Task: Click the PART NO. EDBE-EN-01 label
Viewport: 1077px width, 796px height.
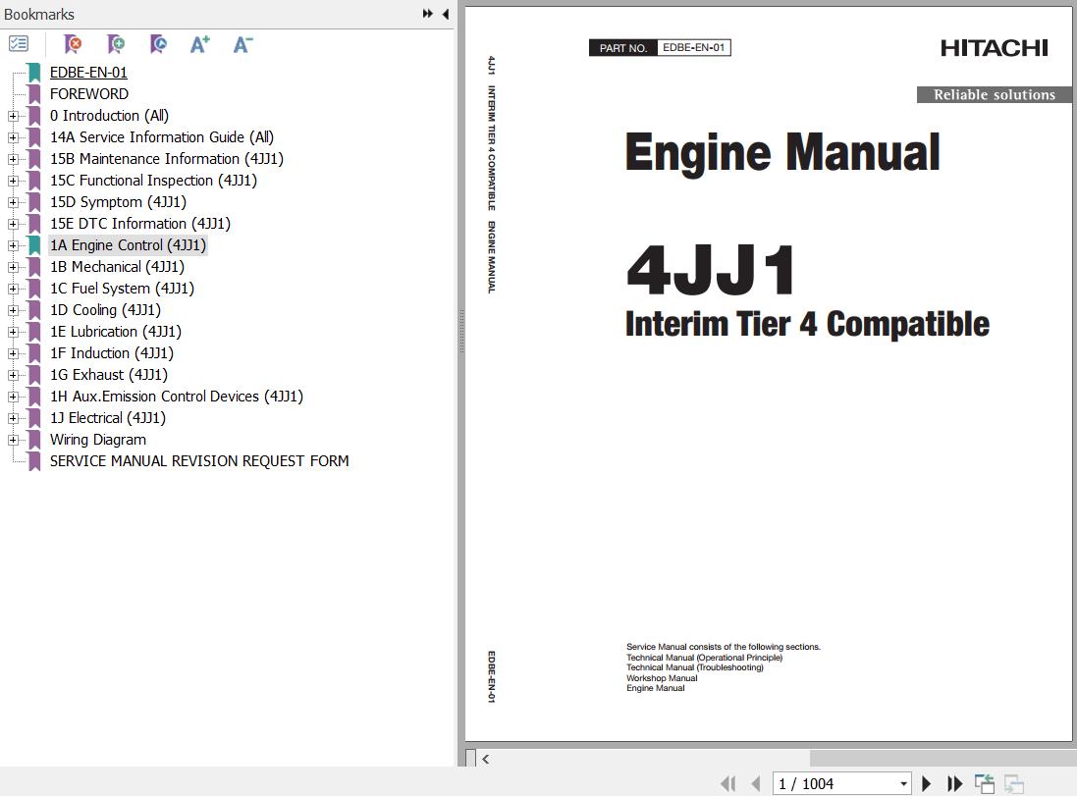Action: (660, 47)
